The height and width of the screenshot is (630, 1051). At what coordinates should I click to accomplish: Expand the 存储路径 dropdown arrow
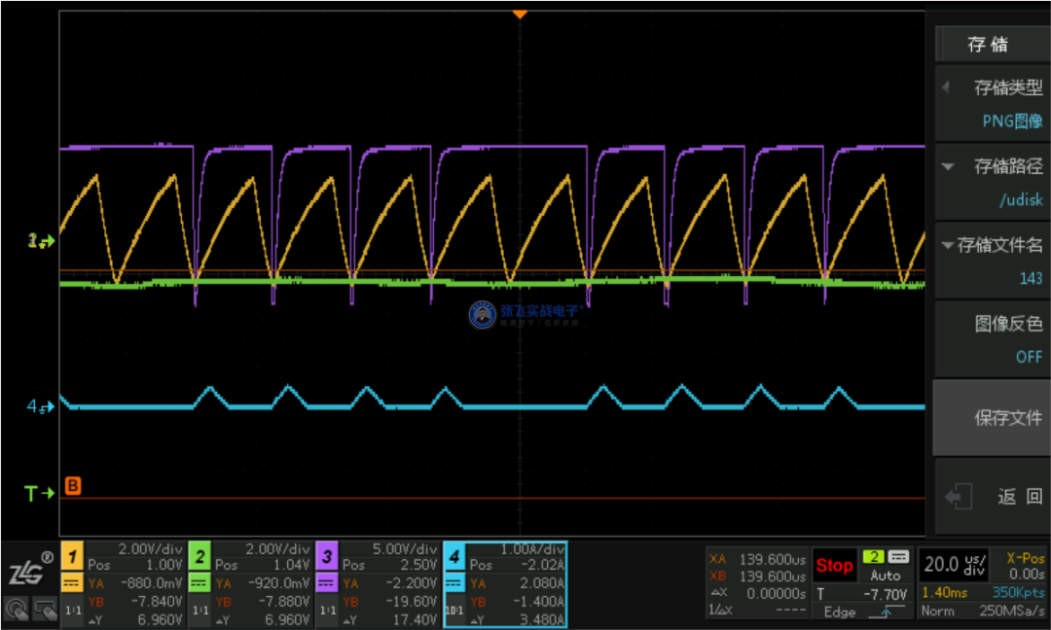(x=948, y=166)
